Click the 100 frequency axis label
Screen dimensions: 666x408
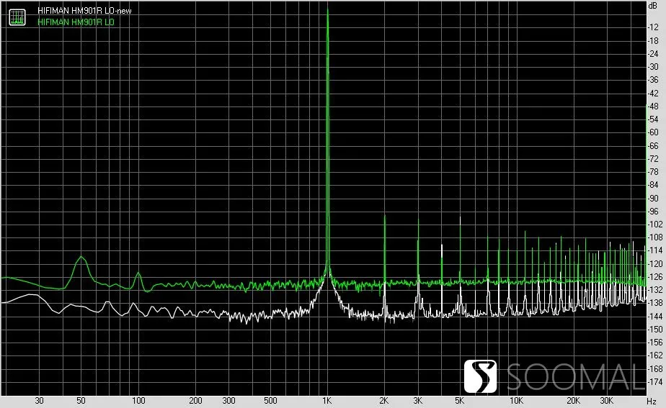coord(138,401)
